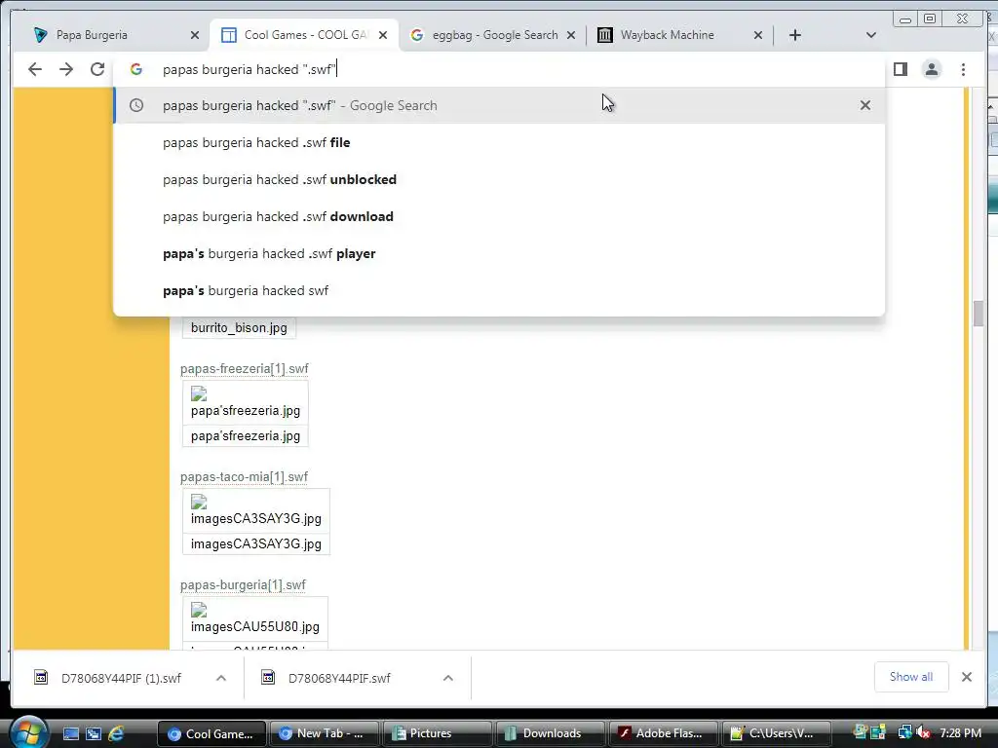Switch to Pictures taskbar window
Viewport: 998px width, 748px height.
tap(438, 733)
